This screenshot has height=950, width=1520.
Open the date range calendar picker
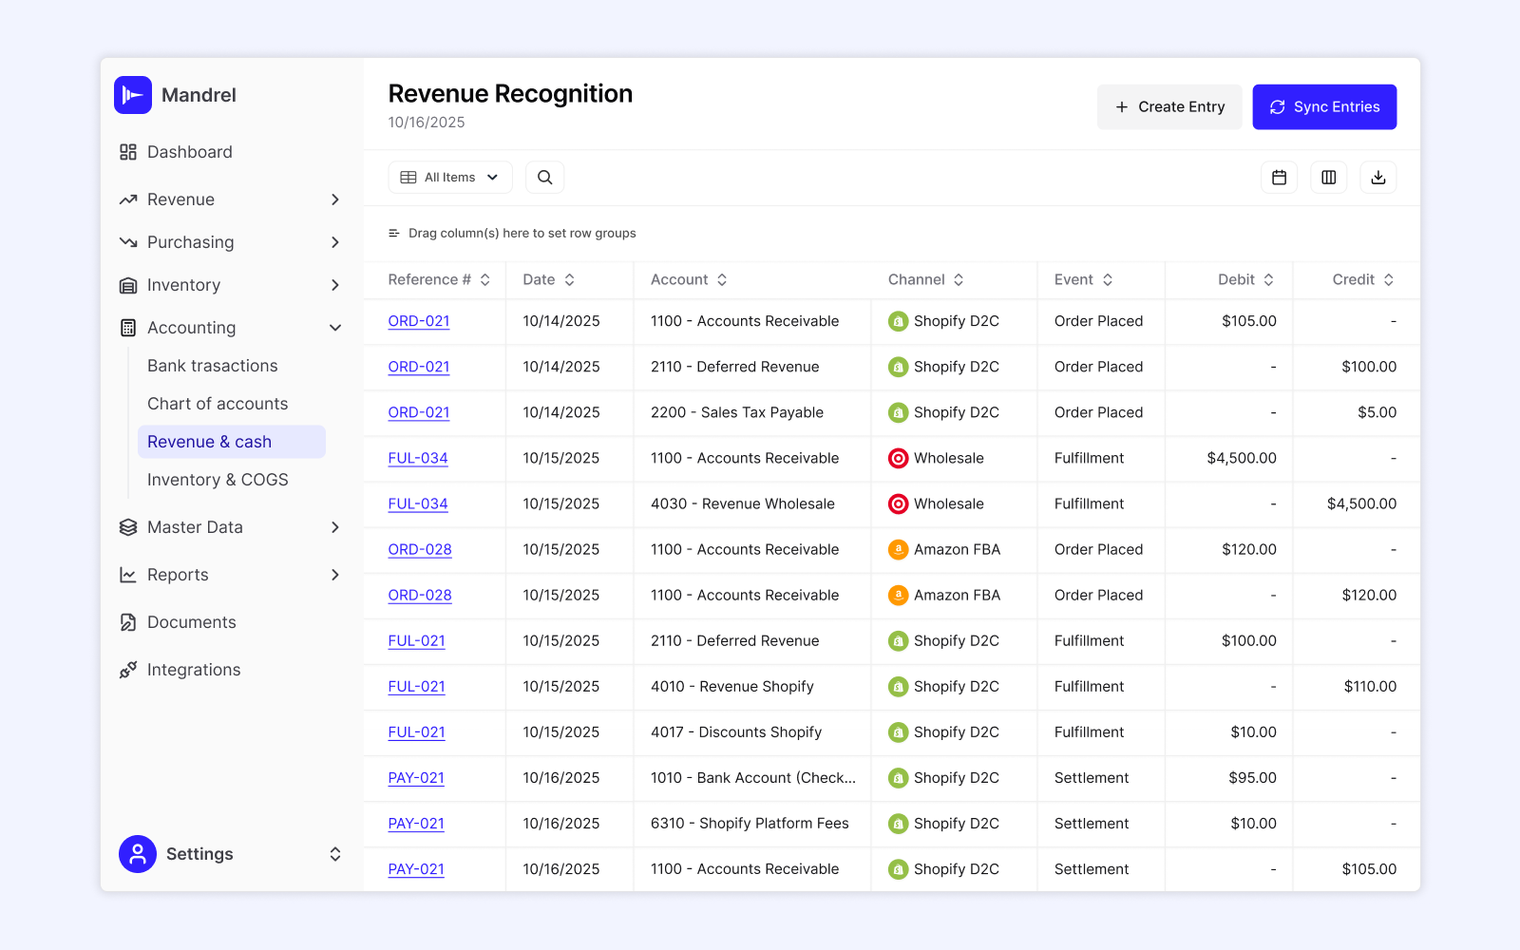pos(1279,177)
